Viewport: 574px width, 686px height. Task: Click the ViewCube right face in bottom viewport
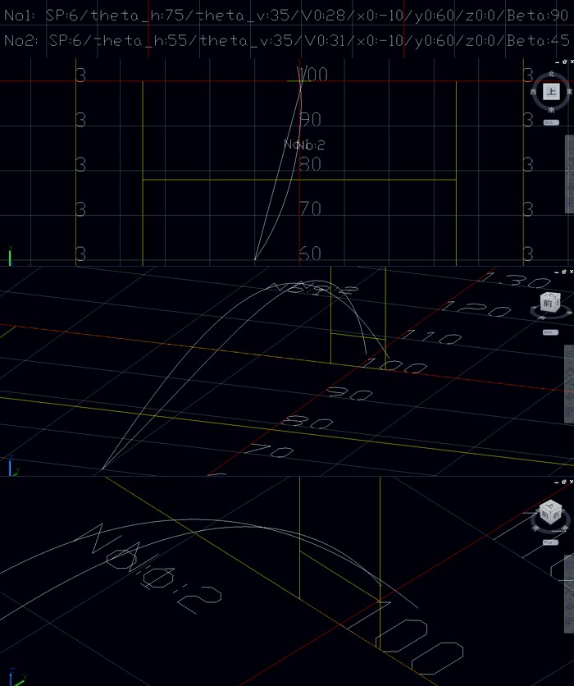coord(558,517)
